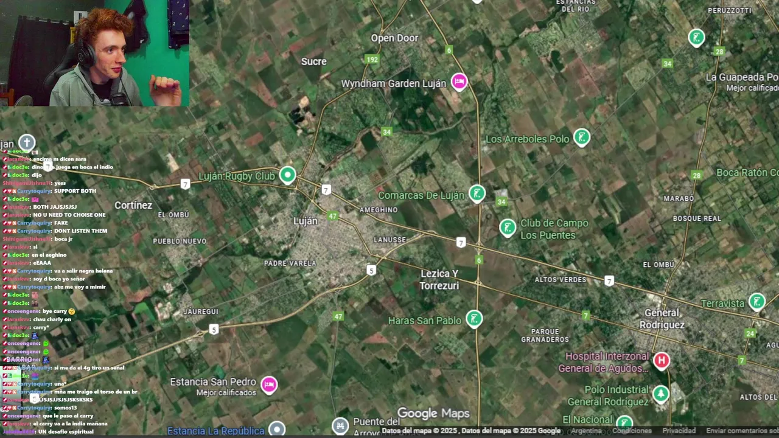This screenshot has width=779, height=438.
Task: Click the Pueblo Nuevo neighborhood label
Action: pyautogui.click(x=180, y=242)
